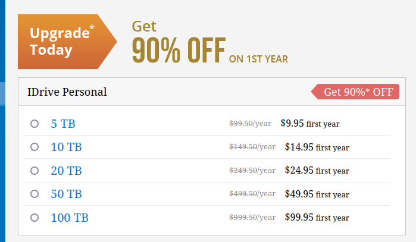Select the 100 TB plan radio button

35,218
